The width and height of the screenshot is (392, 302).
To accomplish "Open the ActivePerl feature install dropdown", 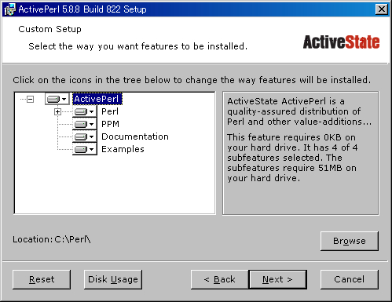I will pyautogui.click(x=57, y=99).
